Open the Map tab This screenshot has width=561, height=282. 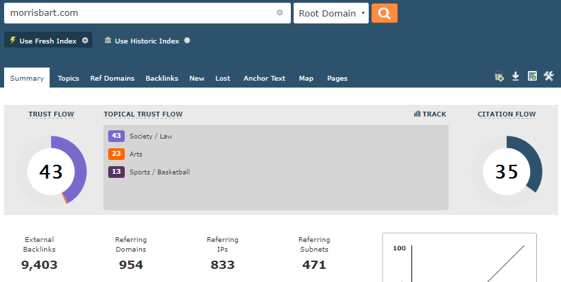pyautogui.click(x=306, y=78)
